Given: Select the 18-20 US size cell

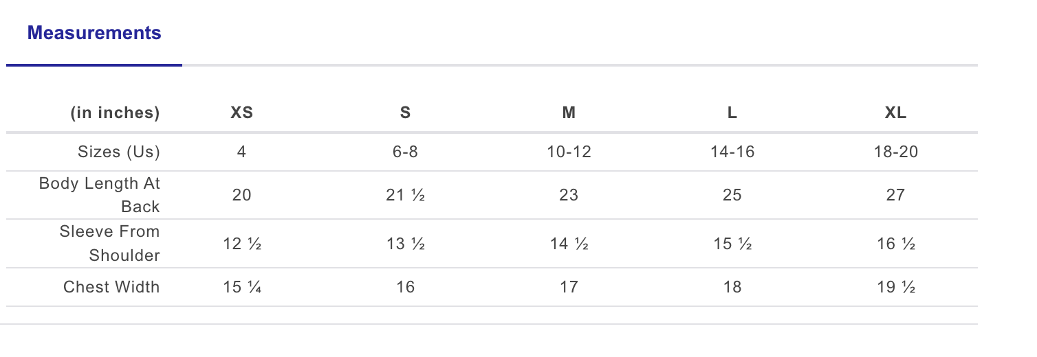Looking at the screenshot, I should point(895,152).
